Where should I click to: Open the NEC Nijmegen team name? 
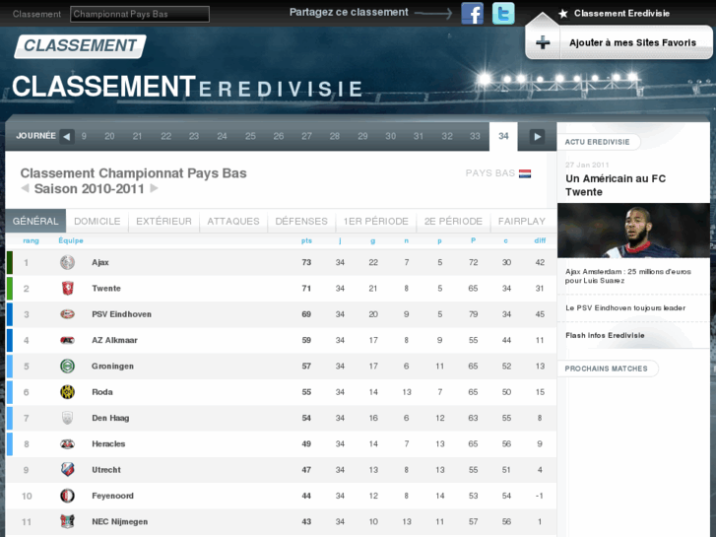(119, 521)
